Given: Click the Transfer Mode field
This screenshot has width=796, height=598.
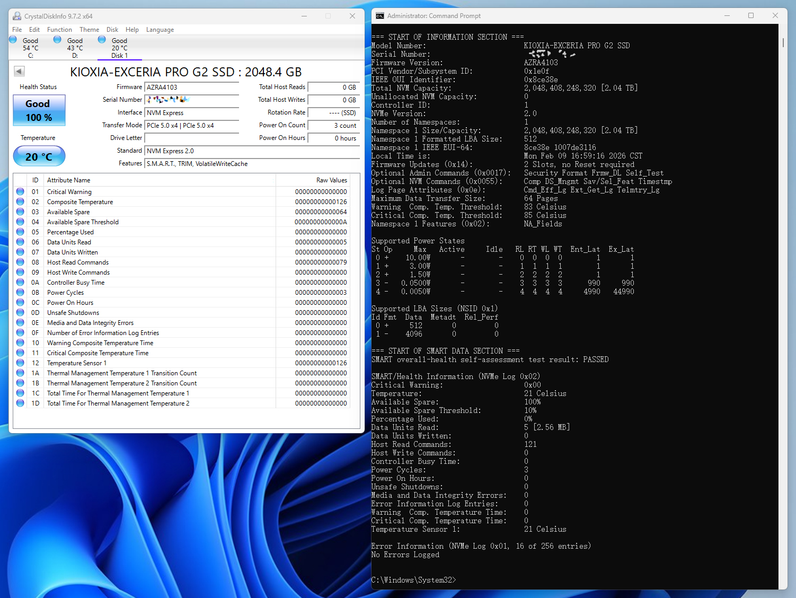Looking at the screenshot, I should pyautogui.click(x=192, y=125).
